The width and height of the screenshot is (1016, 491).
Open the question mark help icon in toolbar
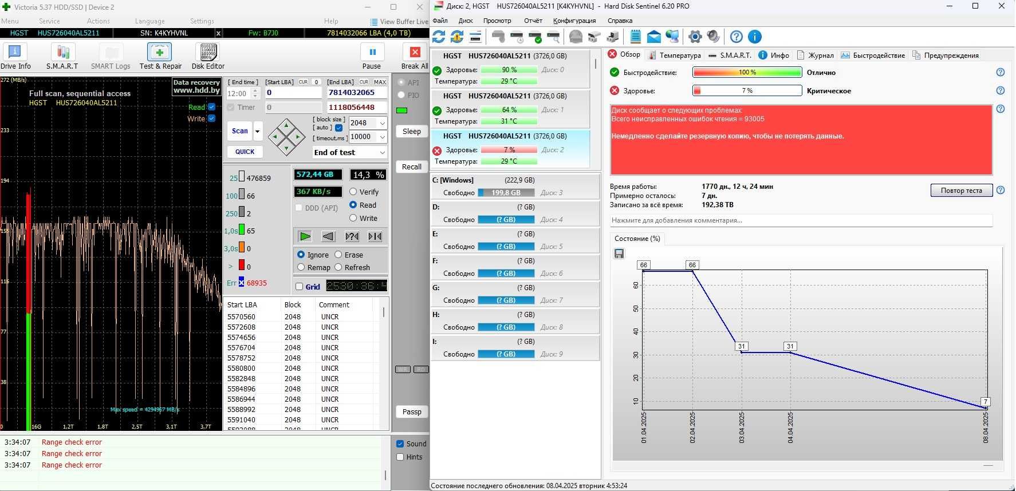[x=737, y=37]
